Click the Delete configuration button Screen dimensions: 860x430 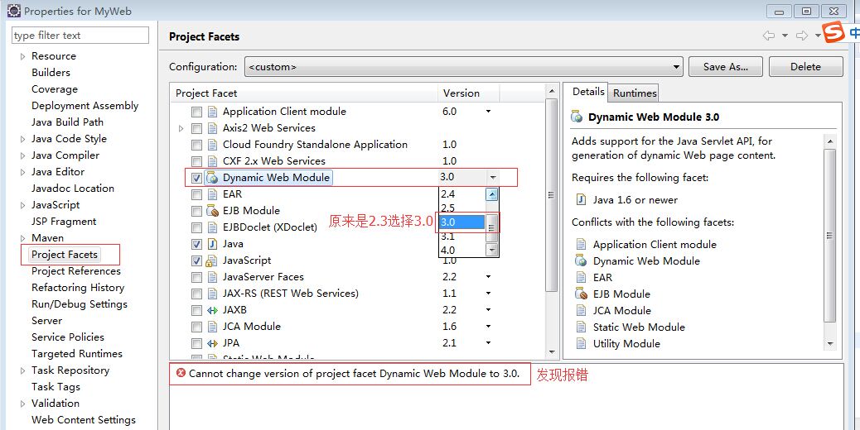click(x=805, y=67)
